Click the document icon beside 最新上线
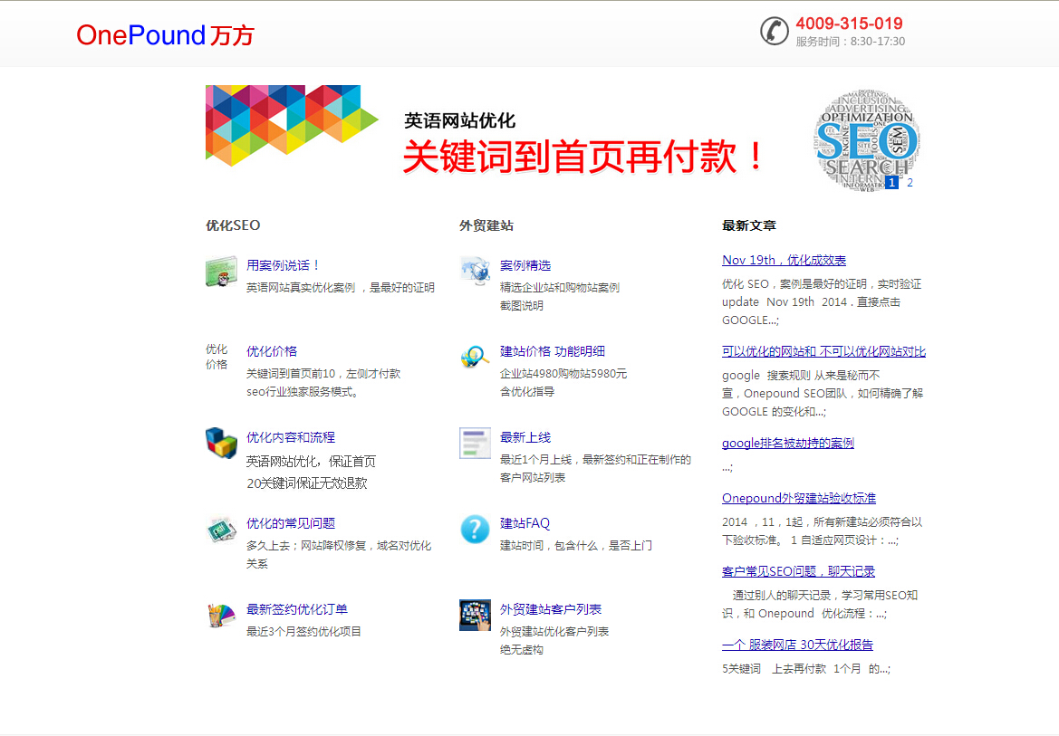This screenshot has width=1059, height=736. (475, 443)
